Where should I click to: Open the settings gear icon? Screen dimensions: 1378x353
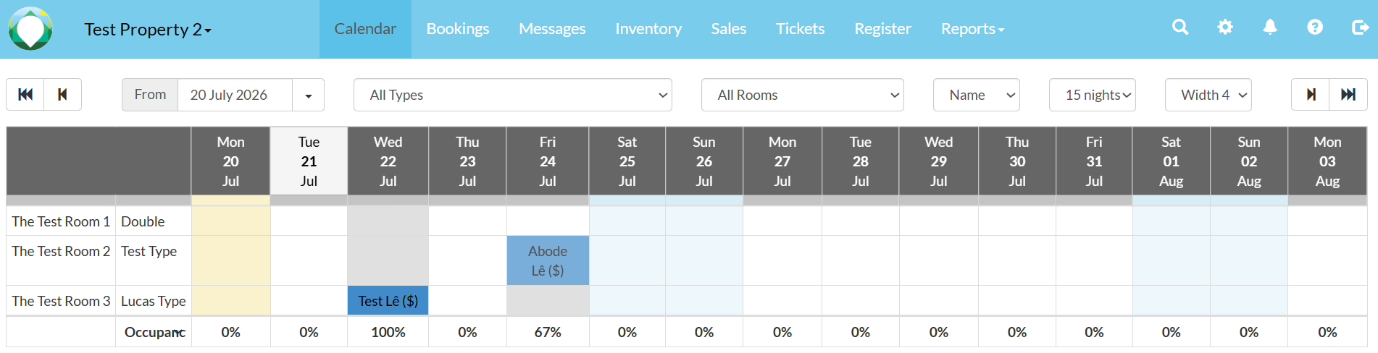point(1225,27)
